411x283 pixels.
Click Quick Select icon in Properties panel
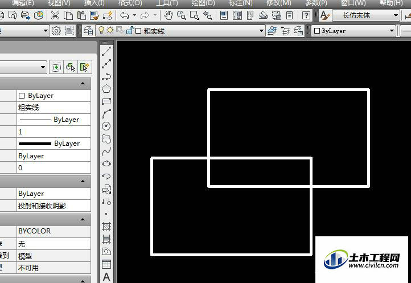[84, 67]
